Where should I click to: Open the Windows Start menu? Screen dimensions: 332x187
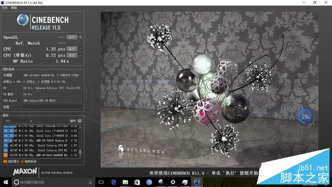click(6, 182)
